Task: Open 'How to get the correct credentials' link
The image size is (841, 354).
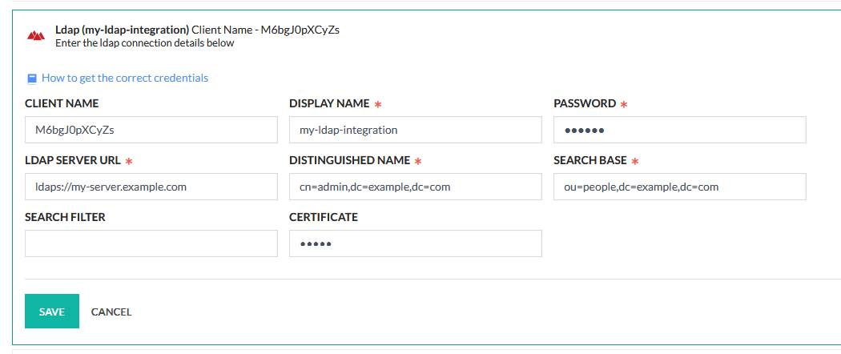Action: (x=125, y=78)
